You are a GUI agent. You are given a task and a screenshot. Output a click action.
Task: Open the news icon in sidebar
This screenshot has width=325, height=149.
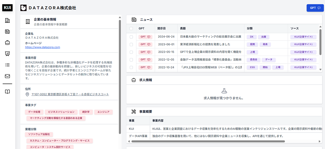8,32
